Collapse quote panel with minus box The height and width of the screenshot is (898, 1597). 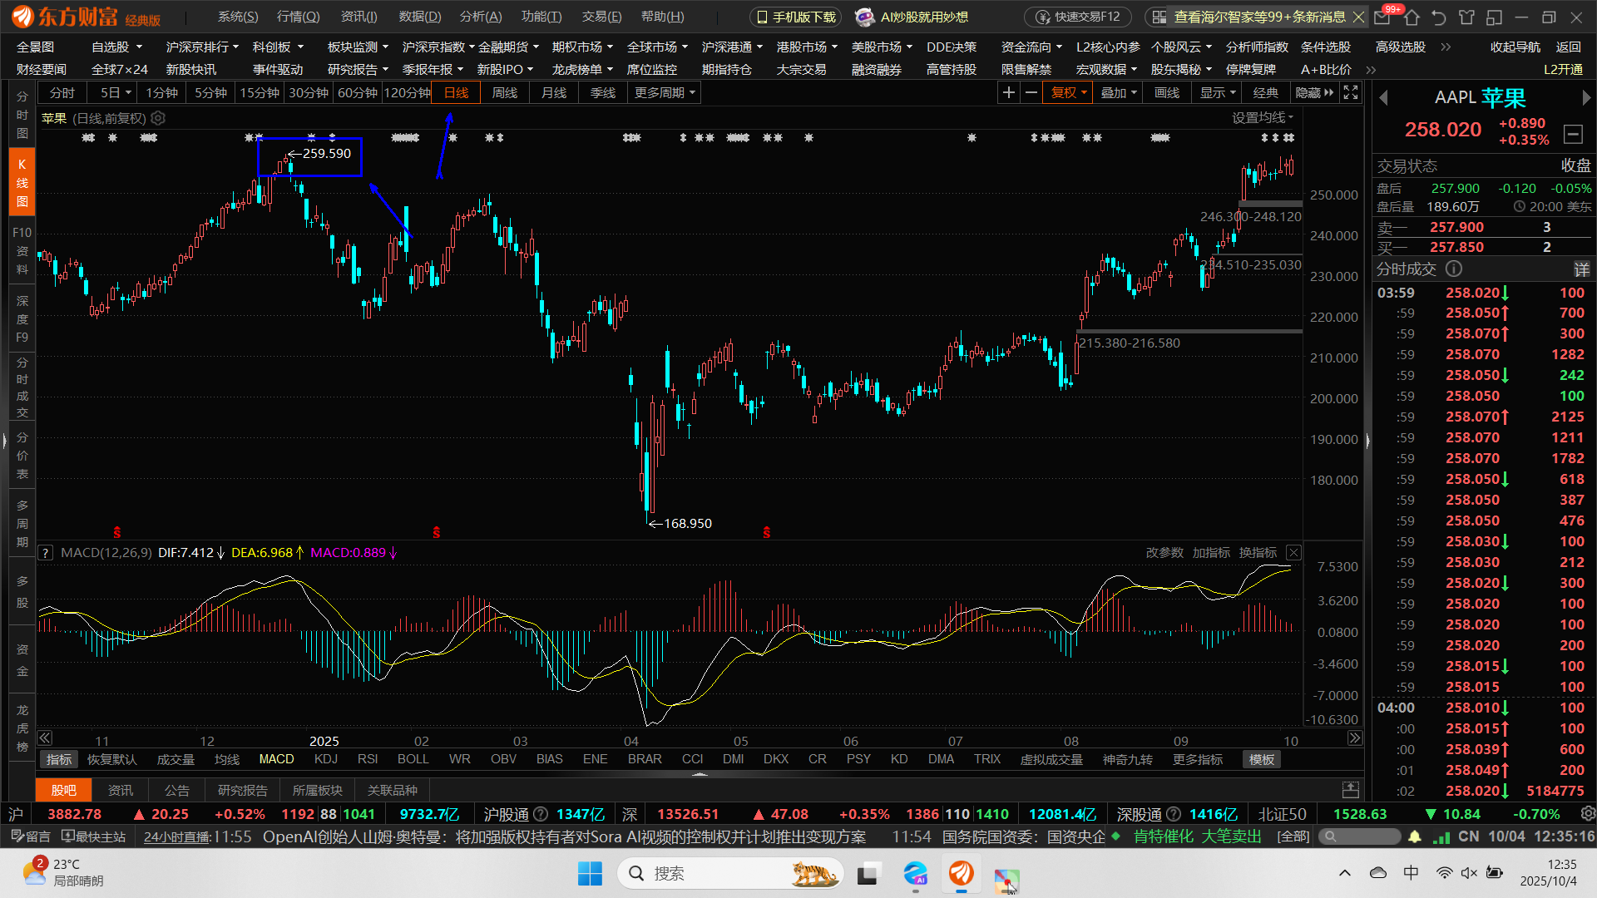coord(1573,134)
